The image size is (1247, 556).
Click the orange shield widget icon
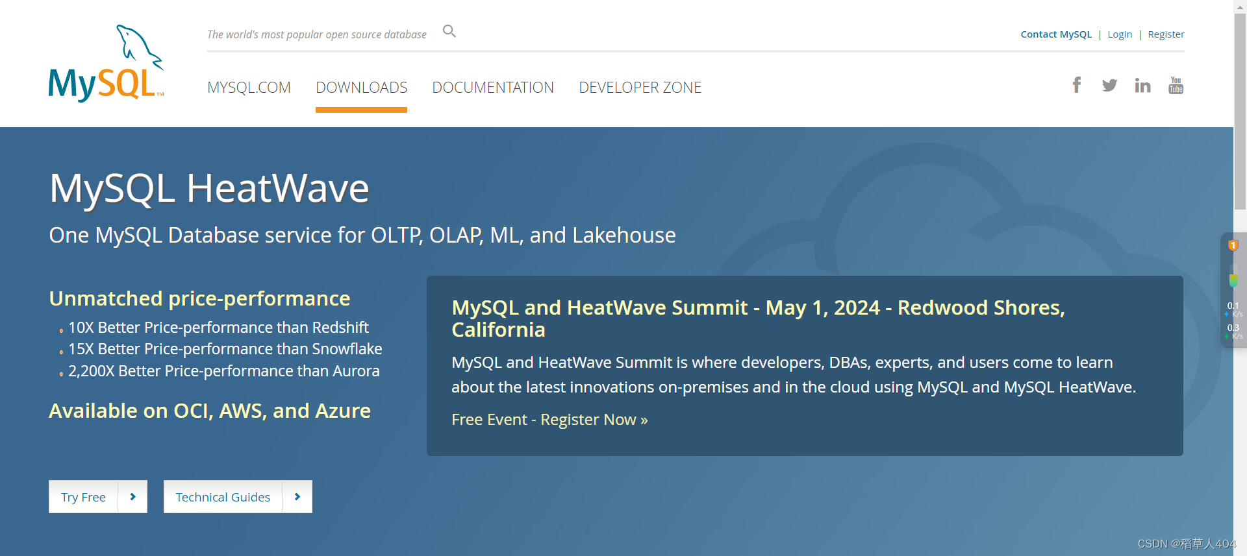tap(1233, 245)
